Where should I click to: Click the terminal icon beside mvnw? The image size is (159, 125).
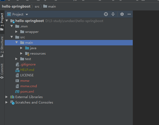[17, 81]
